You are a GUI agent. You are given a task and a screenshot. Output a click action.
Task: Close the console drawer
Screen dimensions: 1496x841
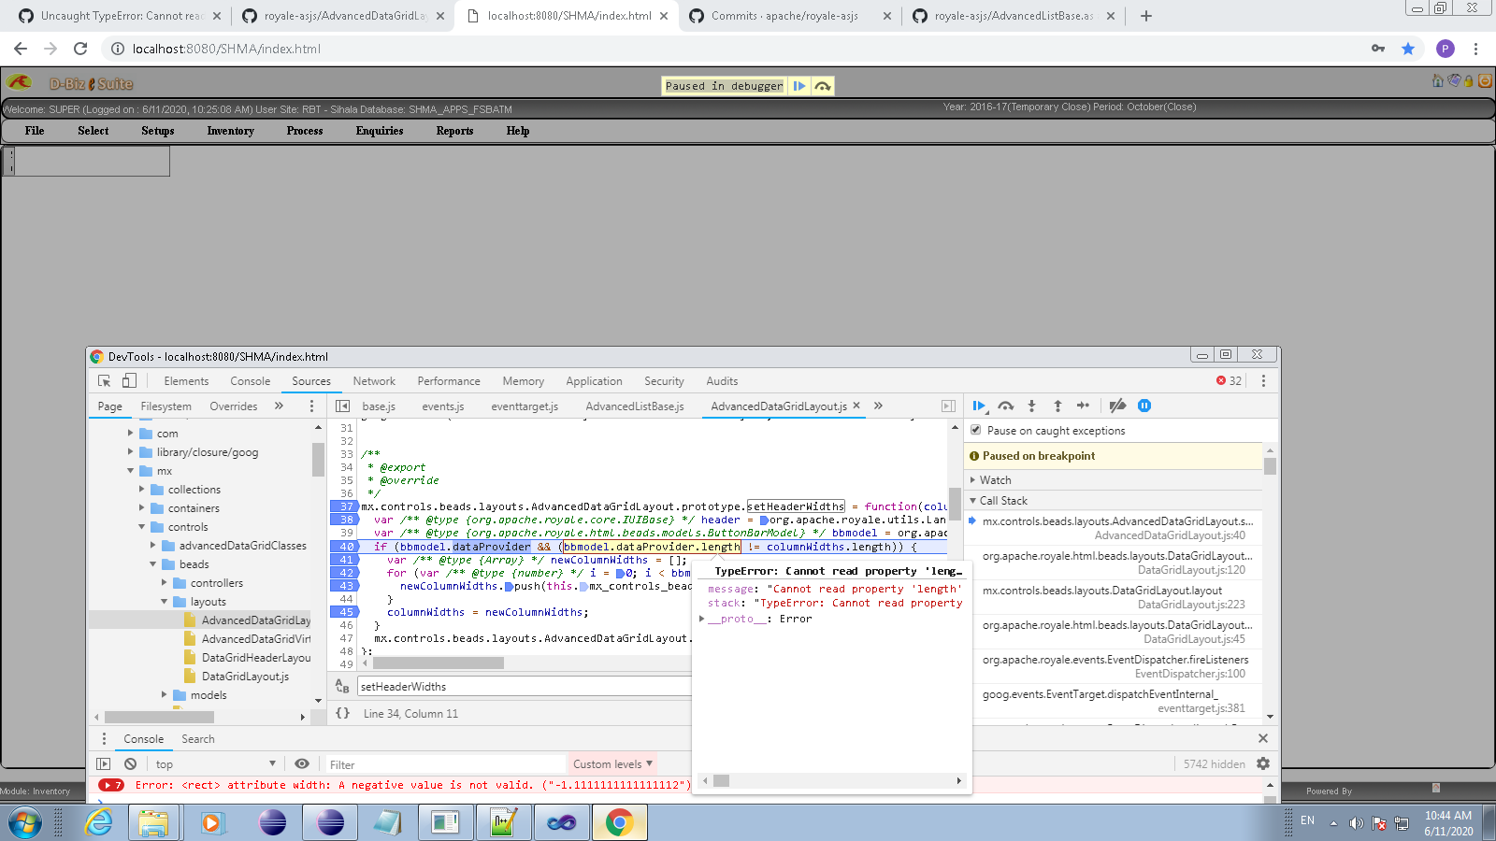point(1263,739)
